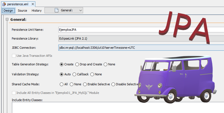Image resolution: width=224 pixels, height=113 pixels.
Task: Click the persistence.xml file icon in tab
Action: coord(4,4)
